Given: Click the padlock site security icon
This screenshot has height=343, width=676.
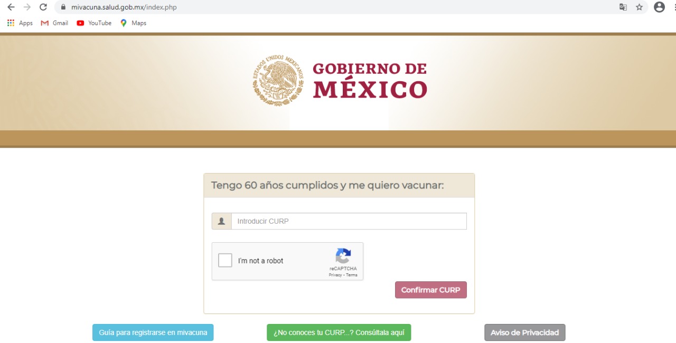Looking at the screenshot, I should 63,7.
